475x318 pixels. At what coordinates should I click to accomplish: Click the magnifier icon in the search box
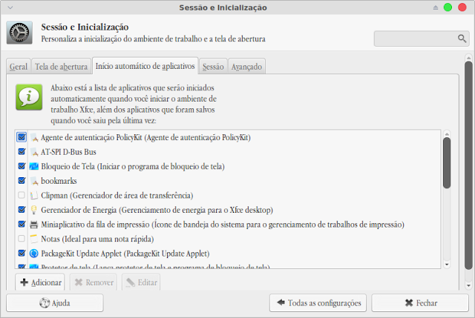pos(462,39)
